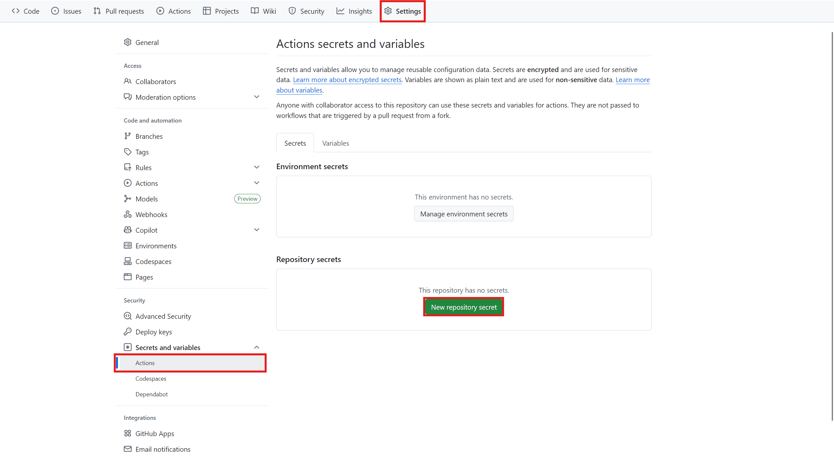The width and height of the screenshot is (834, 470).
Task: Expand Moderation options chevron
Action: [257, 97]
